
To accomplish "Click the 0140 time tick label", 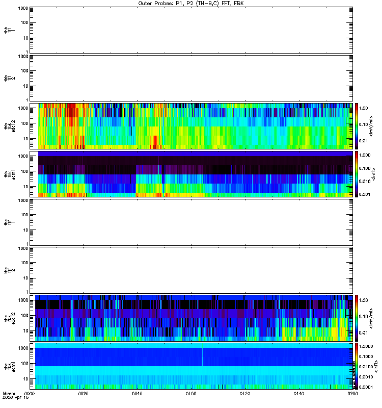I will [x=299, y=394].
